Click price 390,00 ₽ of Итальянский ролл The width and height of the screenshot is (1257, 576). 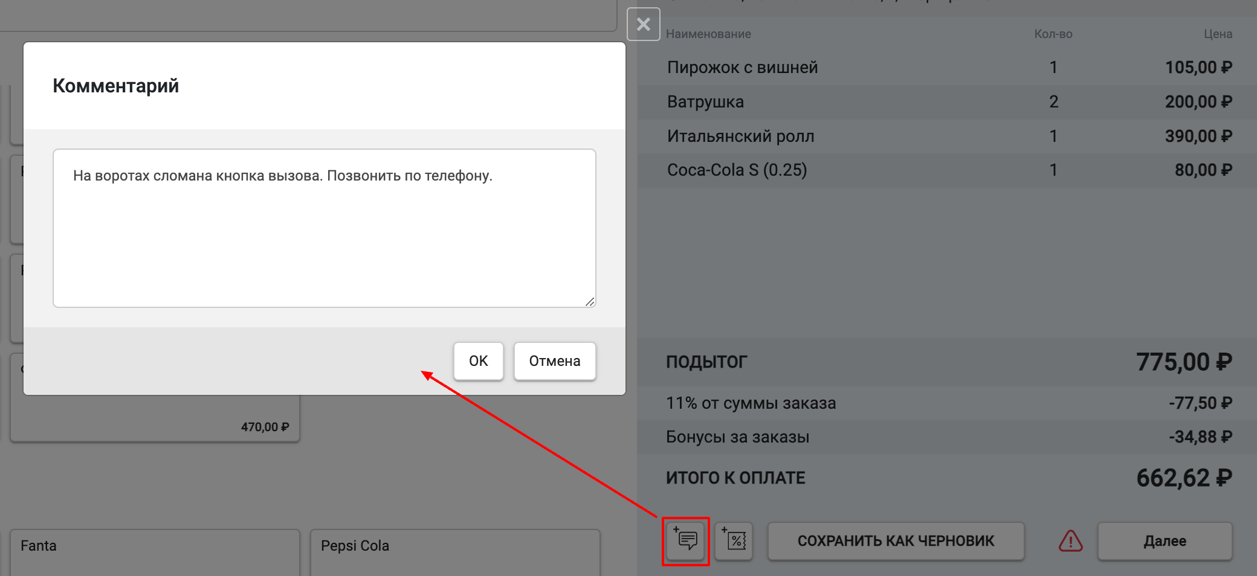(x=1198, y=136)
